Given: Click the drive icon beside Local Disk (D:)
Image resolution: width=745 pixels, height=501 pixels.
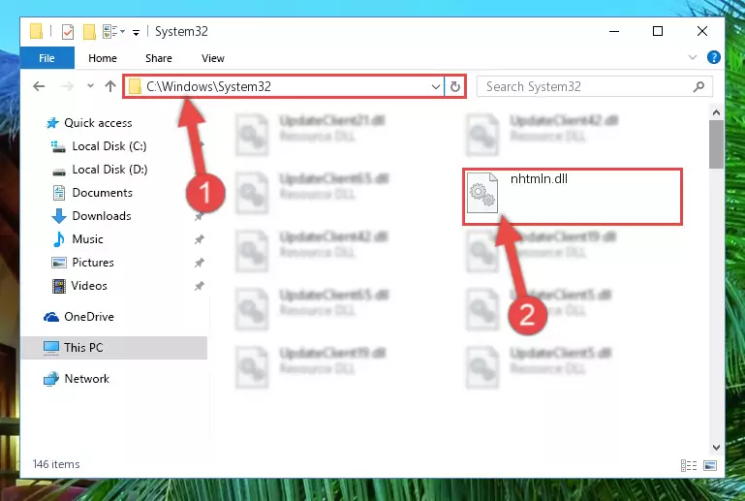Looking at the screenshot, I should pyautogui.click(x=59, y=172).
